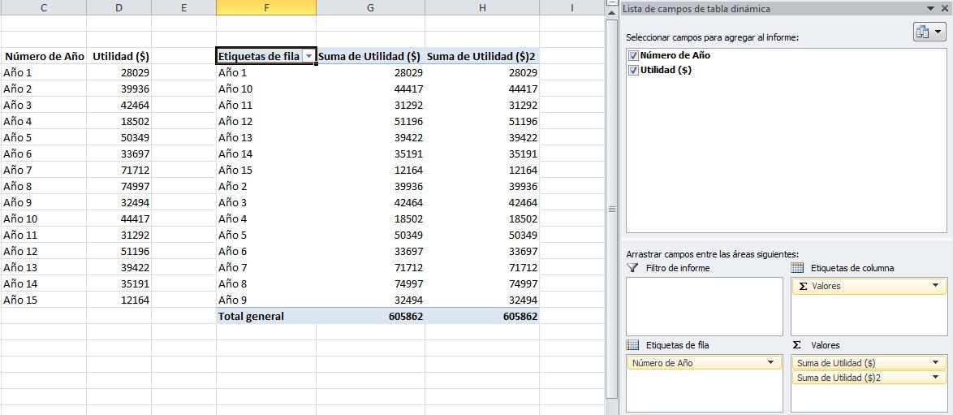
Task: Open the field list layout view button
Action: coord(929,32)
